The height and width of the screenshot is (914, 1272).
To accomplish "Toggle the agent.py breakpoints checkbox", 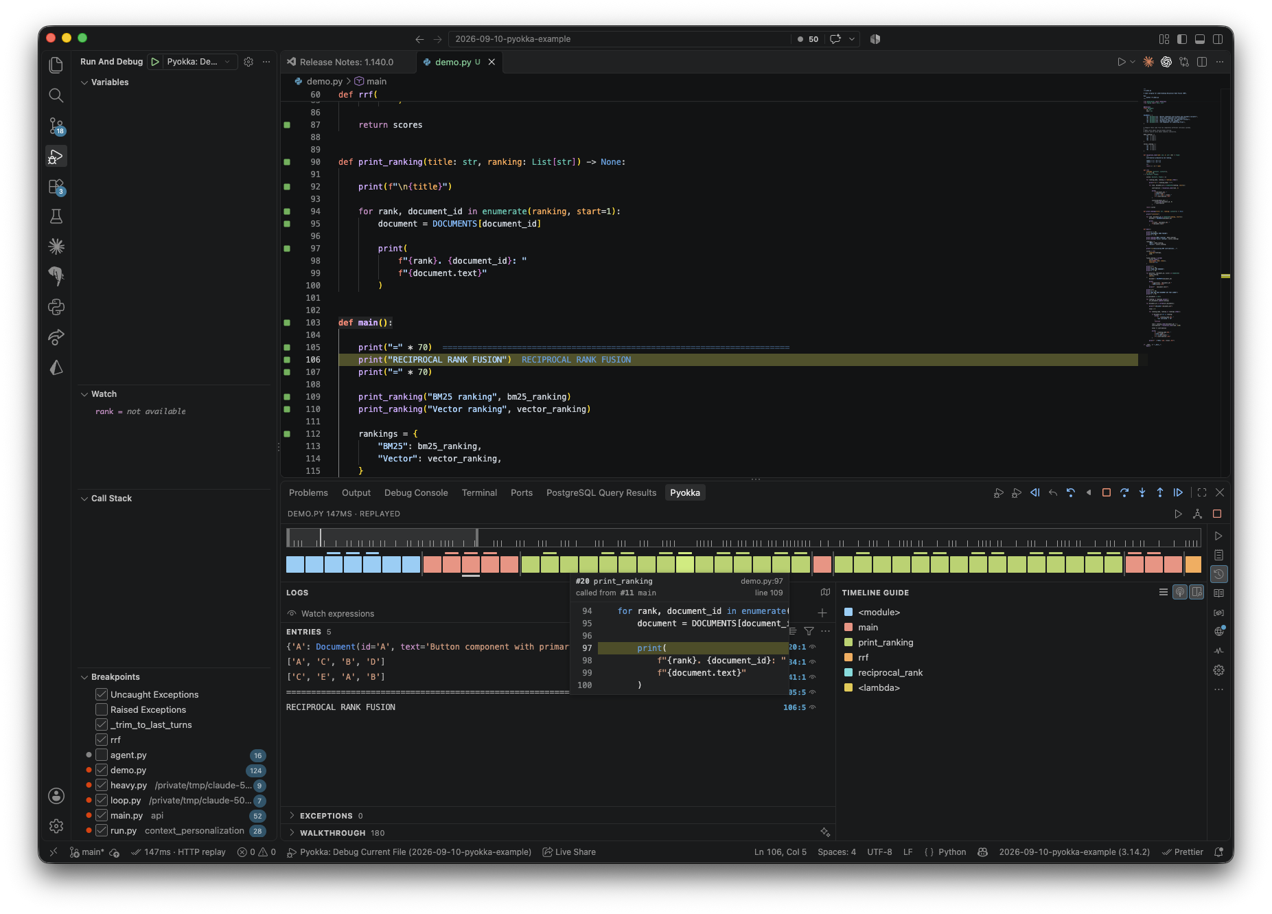I will click(102, 755).
